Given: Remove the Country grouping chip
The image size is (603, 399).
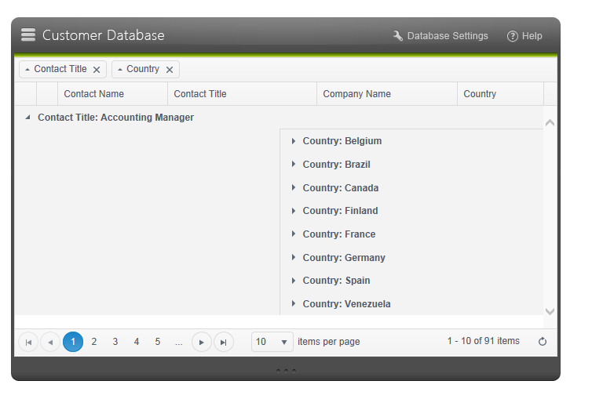Looking at the screenshot, I should 170,70.
